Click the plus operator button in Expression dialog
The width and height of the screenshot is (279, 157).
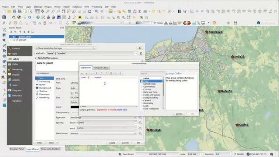tap(87, 73)
